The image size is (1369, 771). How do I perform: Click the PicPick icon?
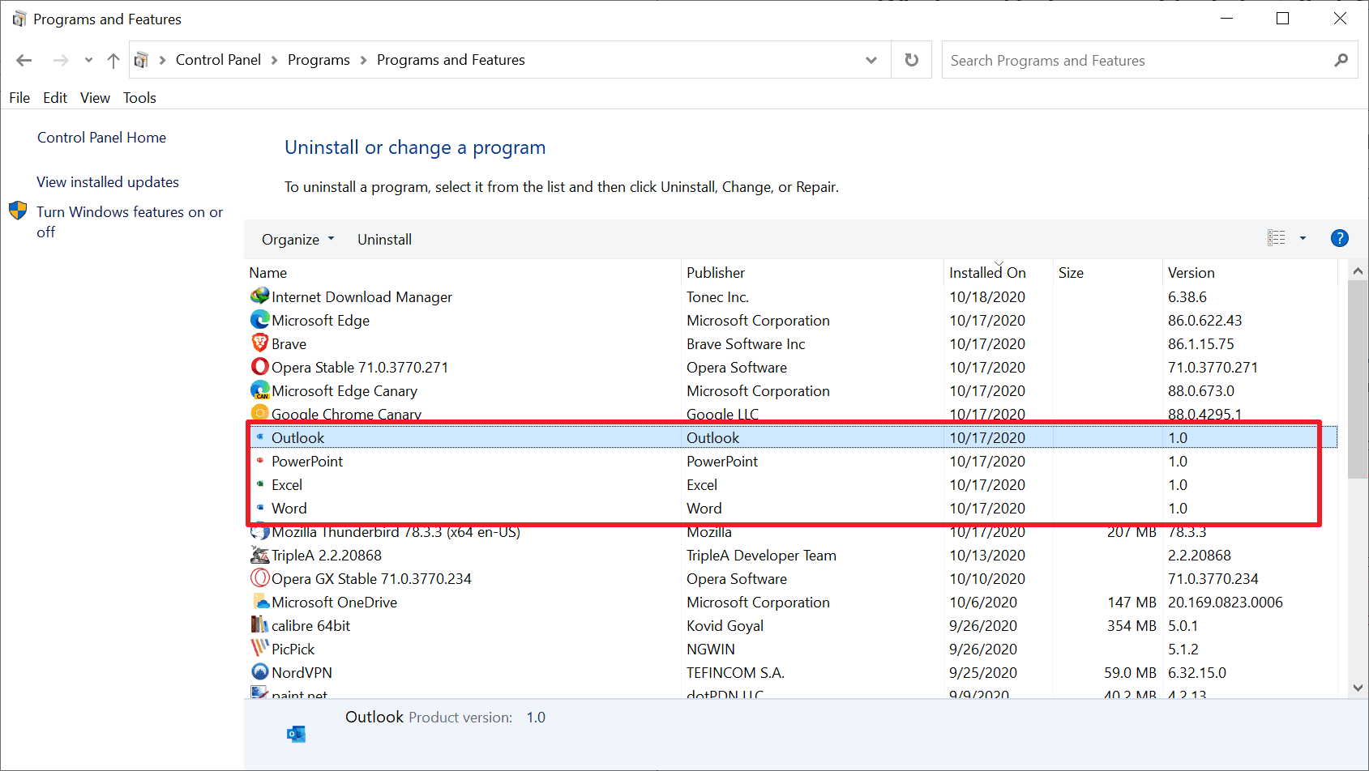pos(259,649)
